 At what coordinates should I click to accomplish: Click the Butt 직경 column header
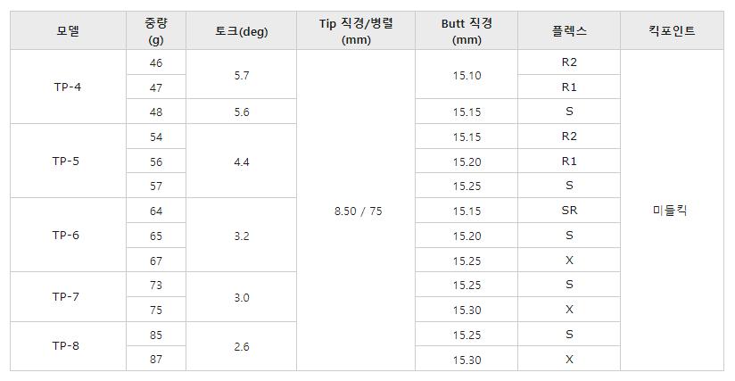click(x=466, y=31)
